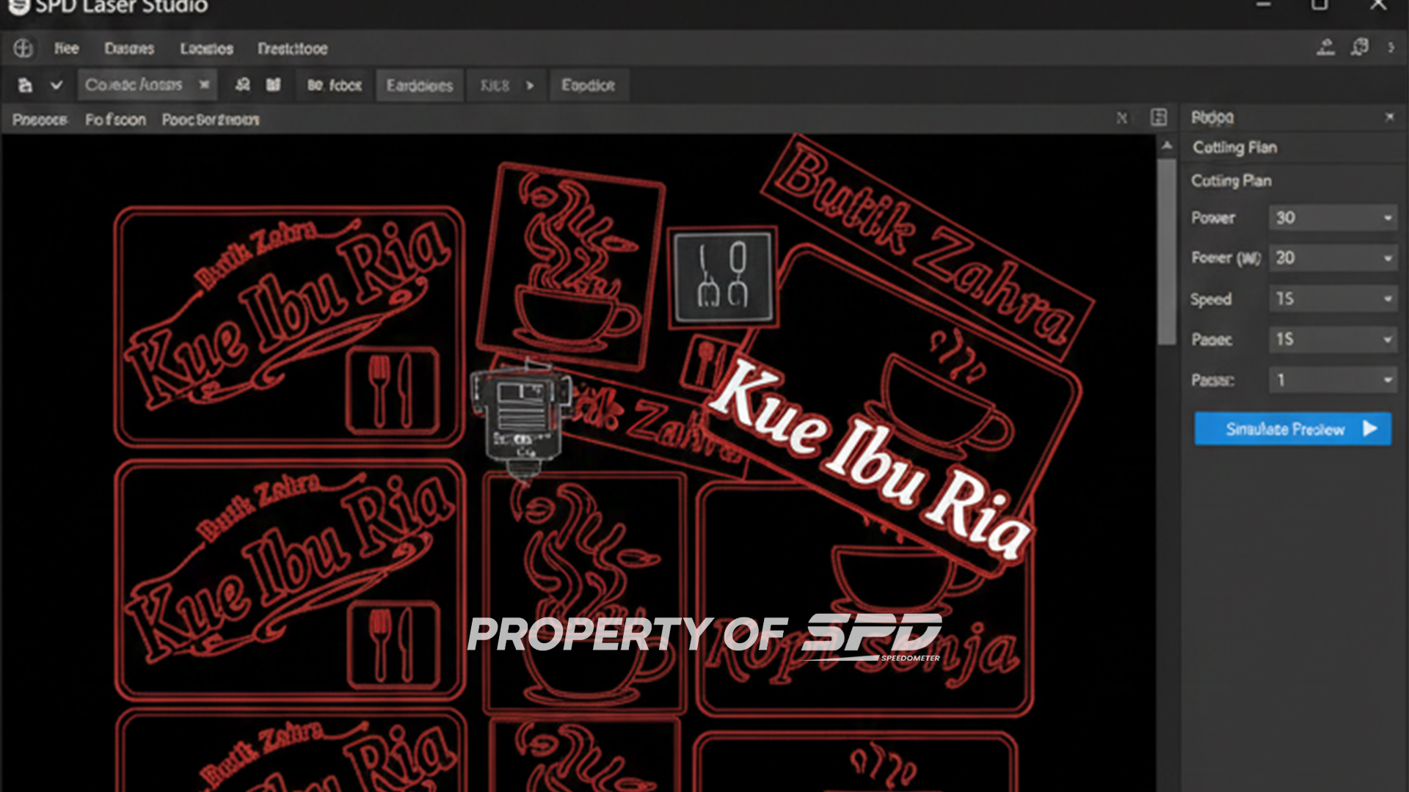Click the people icon in toolbar

(x=243, y=85)
